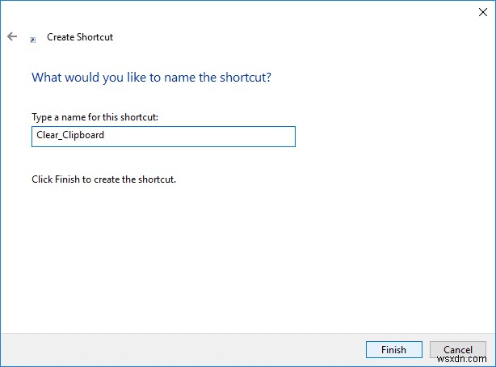Image resolution: width=496 pixels, height=367 pixels.
Task: Click the 'Create Shortcut' title text
Action: (80, 37)
